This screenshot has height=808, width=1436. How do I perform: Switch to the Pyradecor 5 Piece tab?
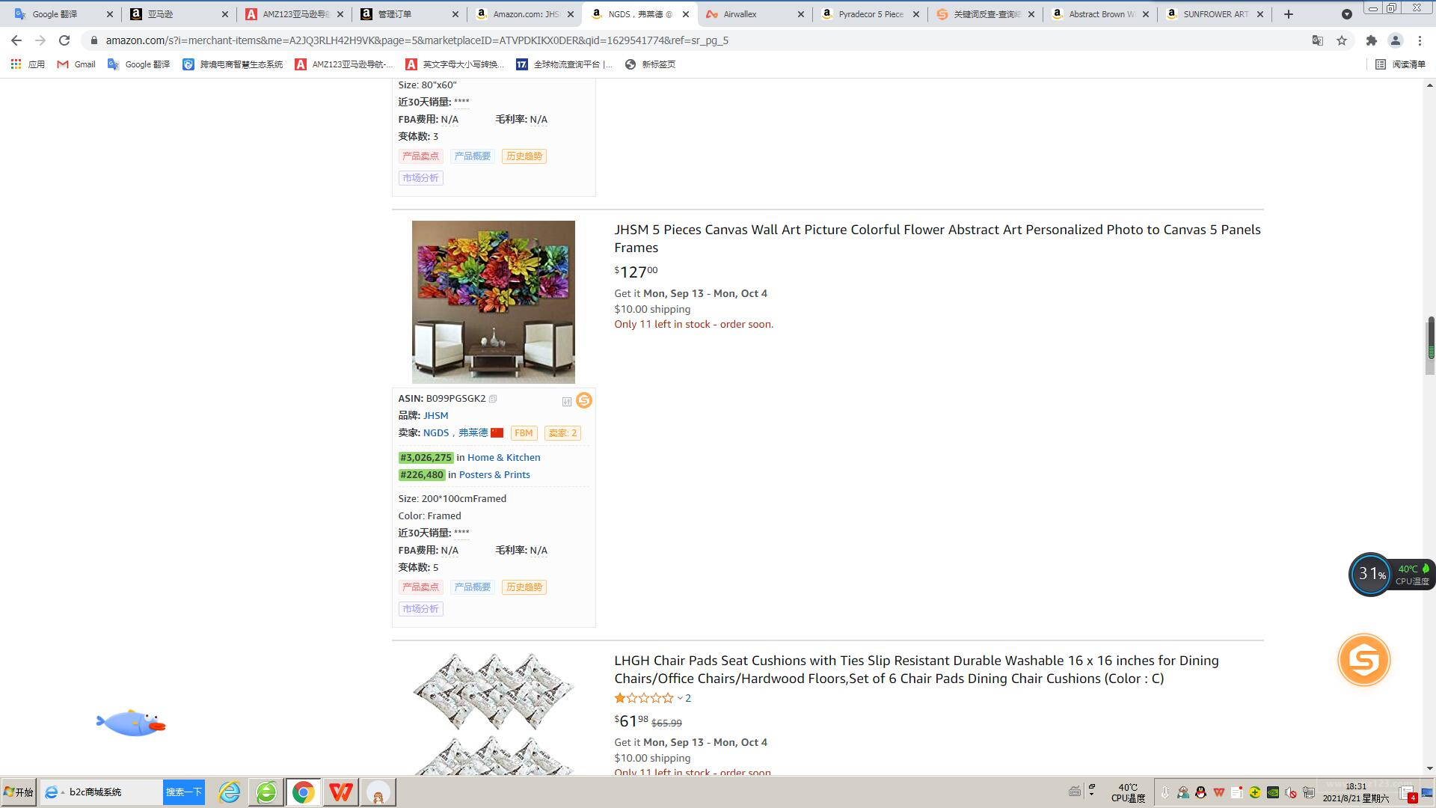click(x=869, y=14)
